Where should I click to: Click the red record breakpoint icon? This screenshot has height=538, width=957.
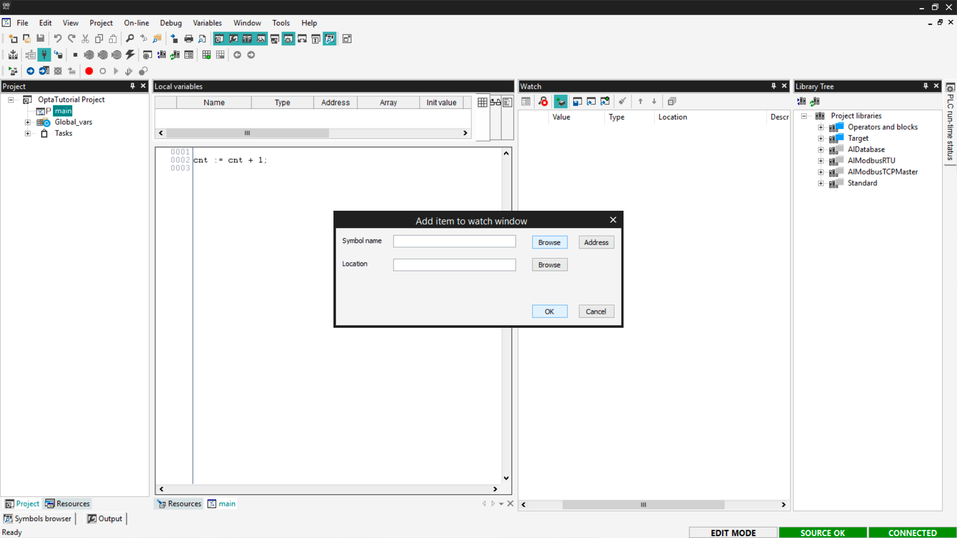[x=89, y=71]
